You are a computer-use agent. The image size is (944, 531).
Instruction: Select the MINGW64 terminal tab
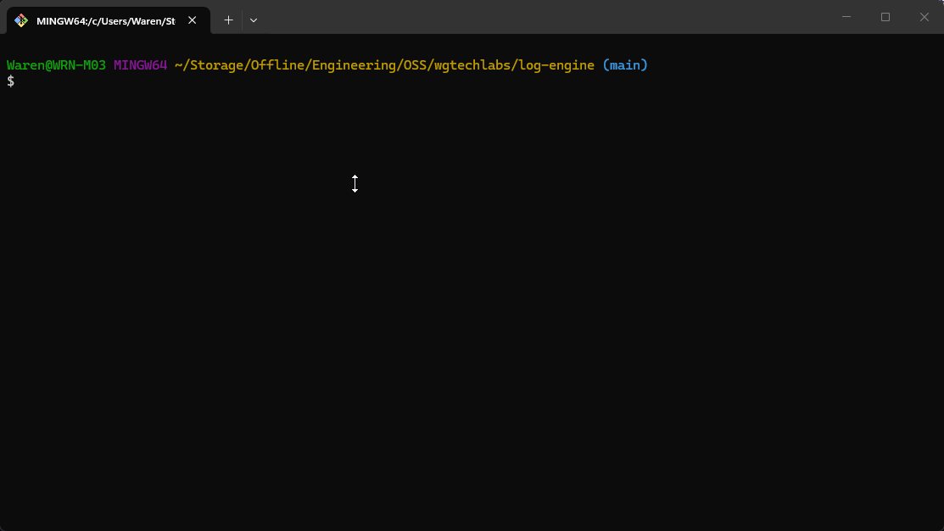point(109,20)
